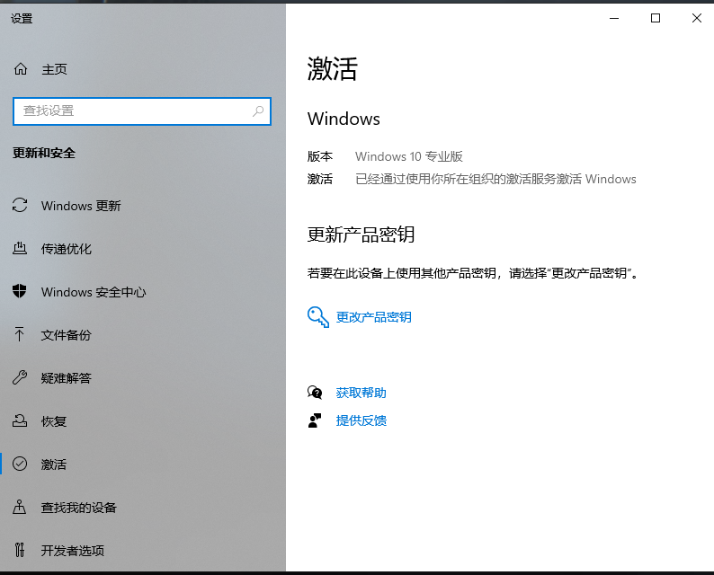714x575 pixels.
Task: Maximize the 设置 window
Action: pyautogui.click(x=656, y=18)
